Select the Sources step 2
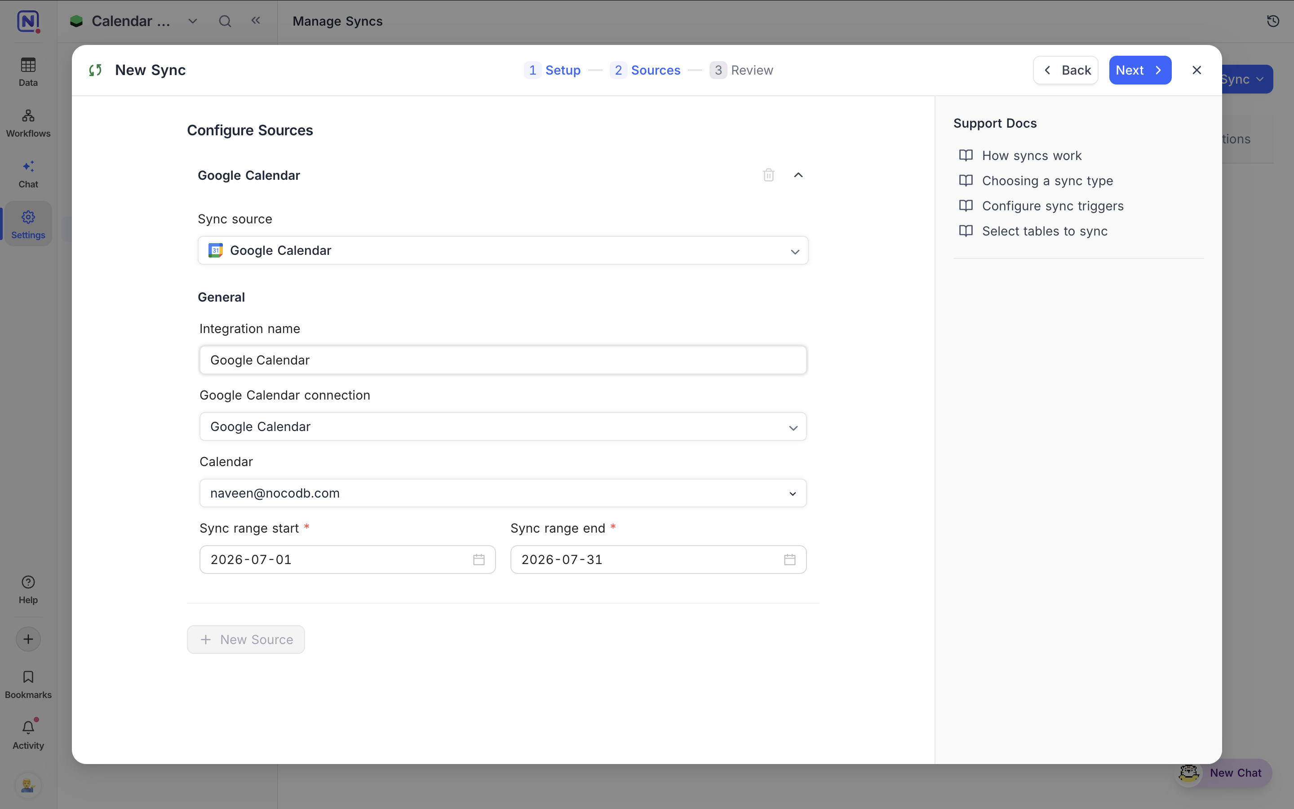The width and height of the screenshot is (1294, 809). pyautogui.click(x=645, y=70)
